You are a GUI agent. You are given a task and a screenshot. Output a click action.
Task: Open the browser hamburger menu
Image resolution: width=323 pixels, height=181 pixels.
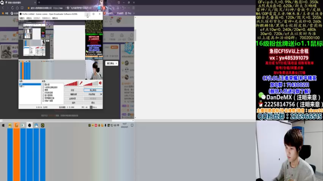pyautogui.click(x=134, y=8)
